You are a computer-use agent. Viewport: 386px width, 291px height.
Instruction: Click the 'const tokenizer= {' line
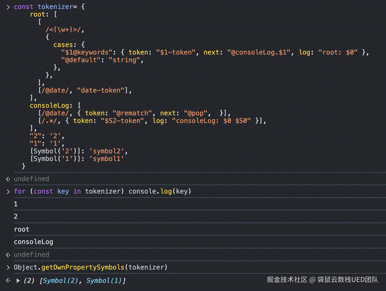[49, 7]
